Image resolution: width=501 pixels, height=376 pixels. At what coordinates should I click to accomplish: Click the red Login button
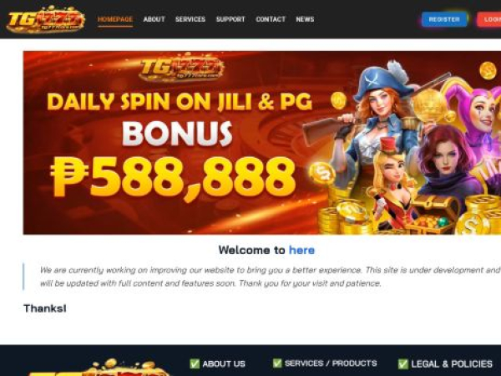(489, 19)
